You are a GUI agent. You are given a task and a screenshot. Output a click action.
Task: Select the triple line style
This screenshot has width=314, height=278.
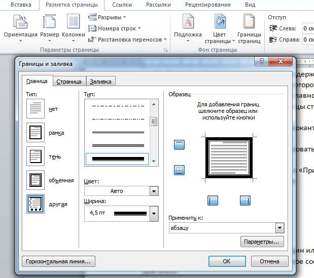(x=118, y=145)
